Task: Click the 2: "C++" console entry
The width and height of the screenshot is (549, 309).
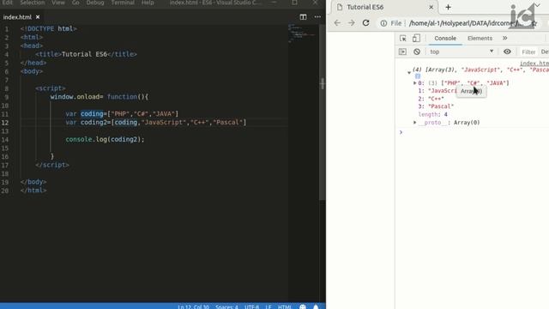Action: 431,99
